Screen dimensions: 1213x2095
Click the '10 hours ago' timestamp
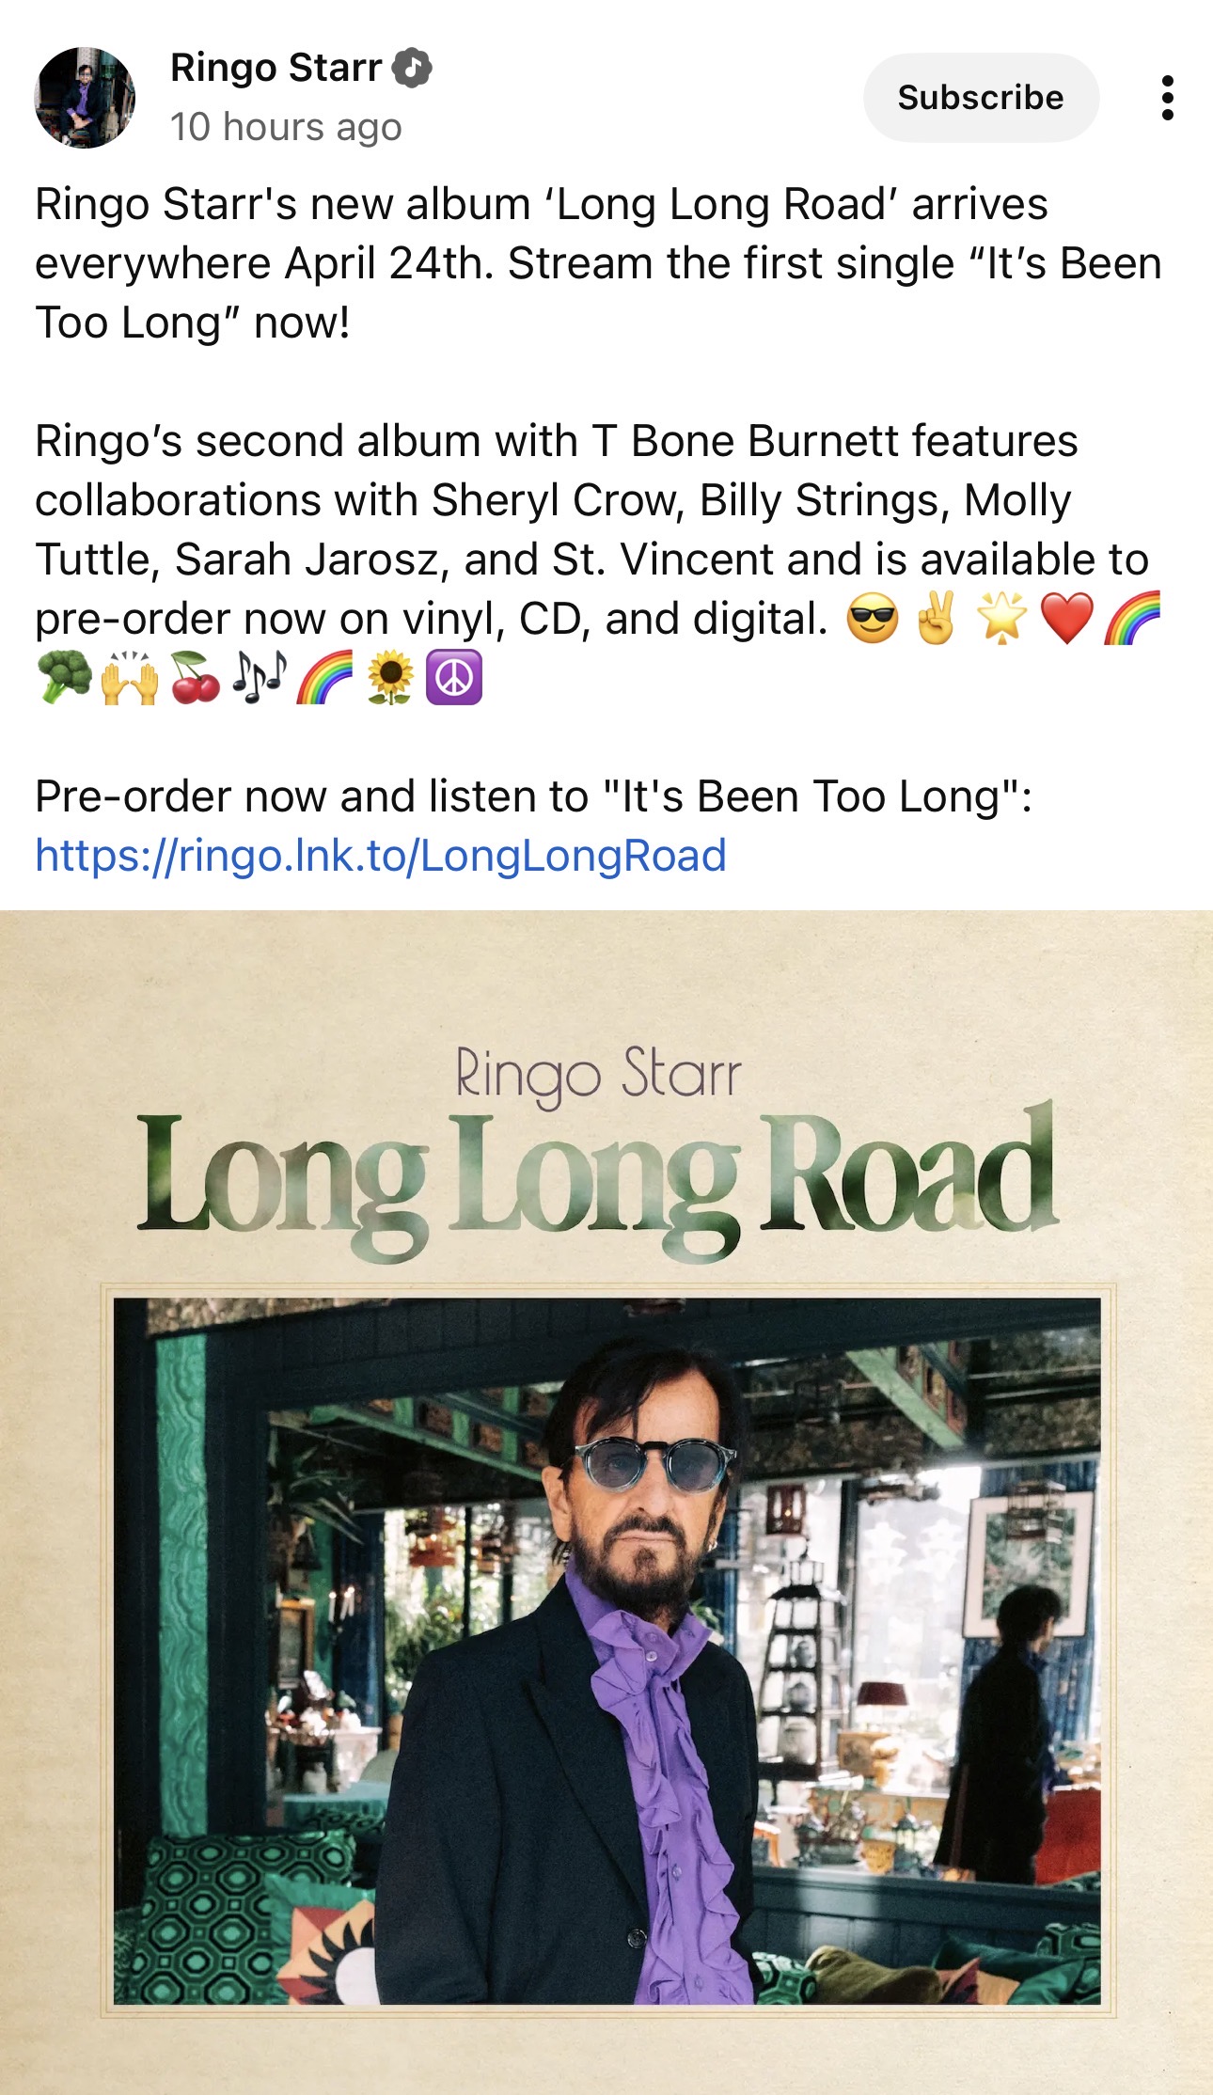point(286,127)
